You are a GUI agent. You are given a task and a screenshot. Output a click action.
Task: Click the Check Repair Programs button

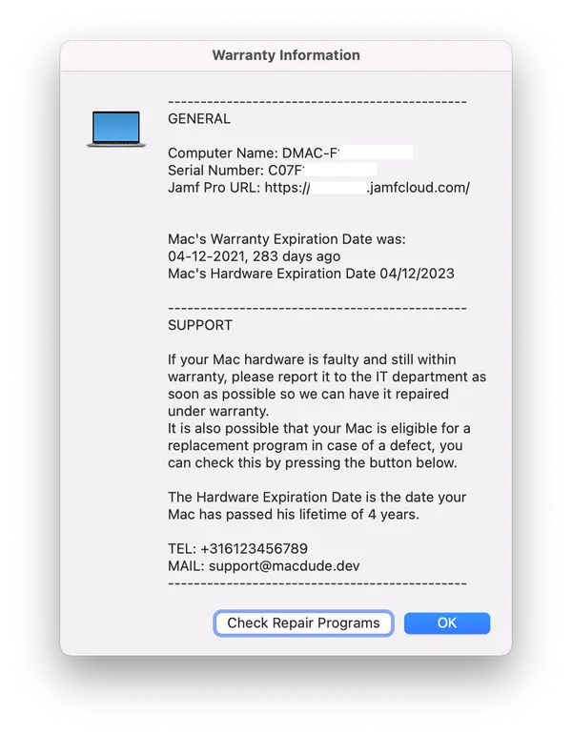[x=303, y=623]
